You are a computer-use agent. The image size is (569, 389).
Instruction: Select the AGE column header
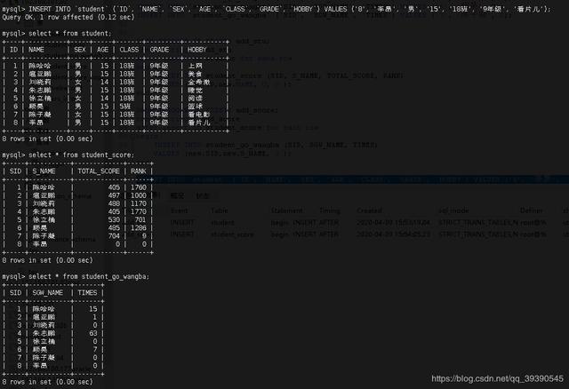click(103, 50)
